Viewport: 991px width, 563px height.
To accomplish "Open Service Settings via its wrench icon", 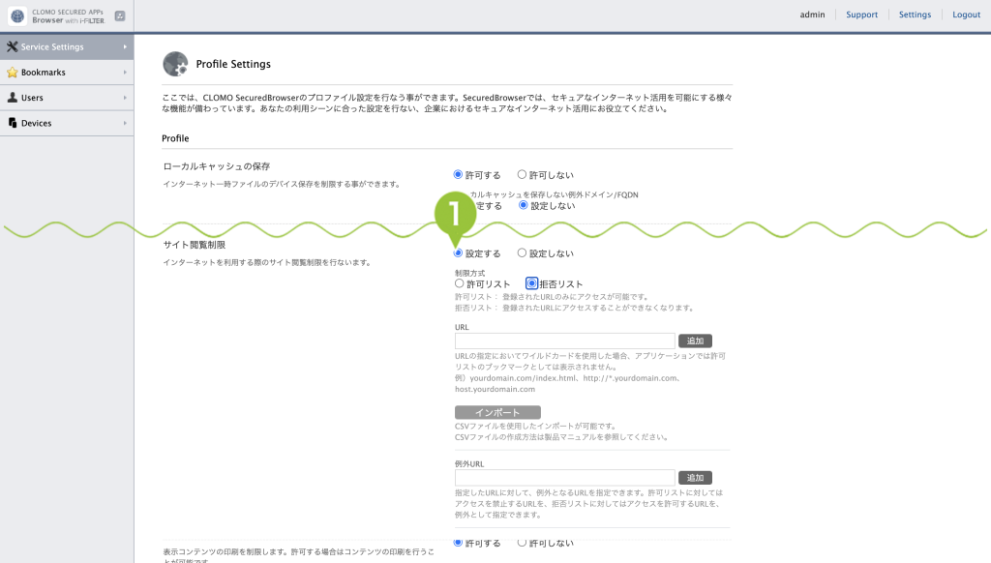I will pyautogui.click(x=12, y=46).
